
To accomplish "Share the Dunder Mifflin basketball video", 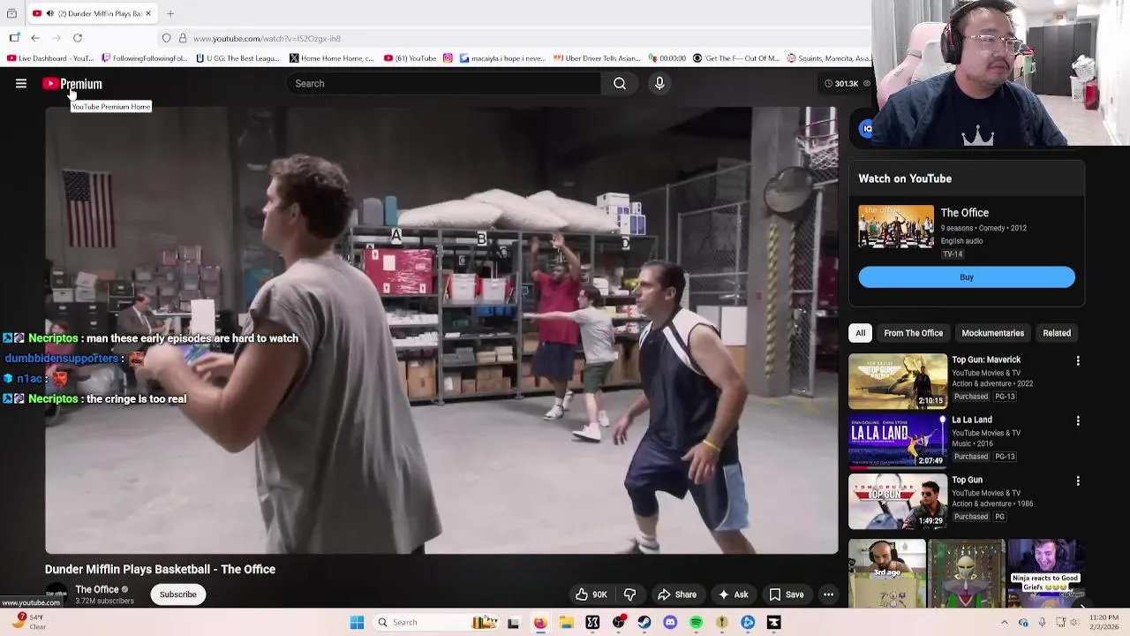I will pos(677,594).
